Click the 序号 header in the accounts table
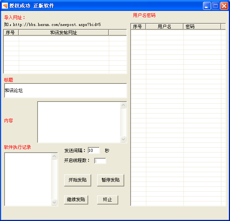The width and height of the screenshot is (230, 221). coord(138,27)
